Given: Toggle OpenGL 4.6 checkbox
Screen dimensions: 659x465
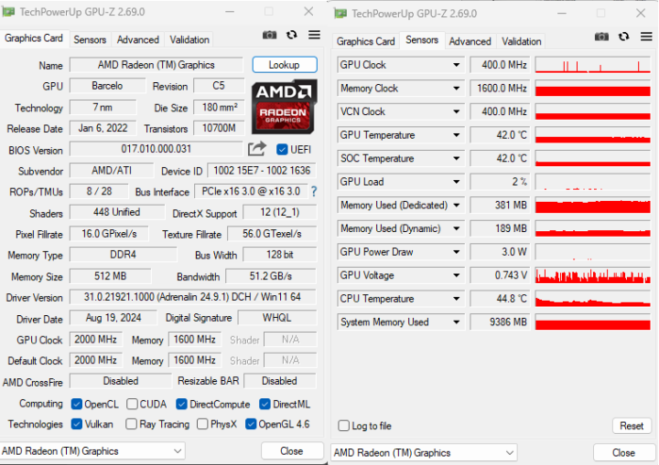Looking at the screenshot, I should [x=251, y=424].
